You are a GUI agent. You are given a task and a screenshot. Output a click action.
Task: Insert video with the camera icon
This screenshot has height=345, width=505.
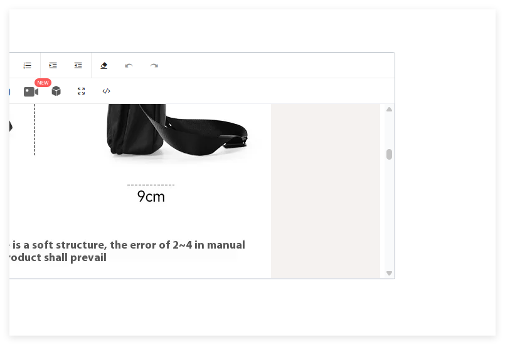pos(31,91)
